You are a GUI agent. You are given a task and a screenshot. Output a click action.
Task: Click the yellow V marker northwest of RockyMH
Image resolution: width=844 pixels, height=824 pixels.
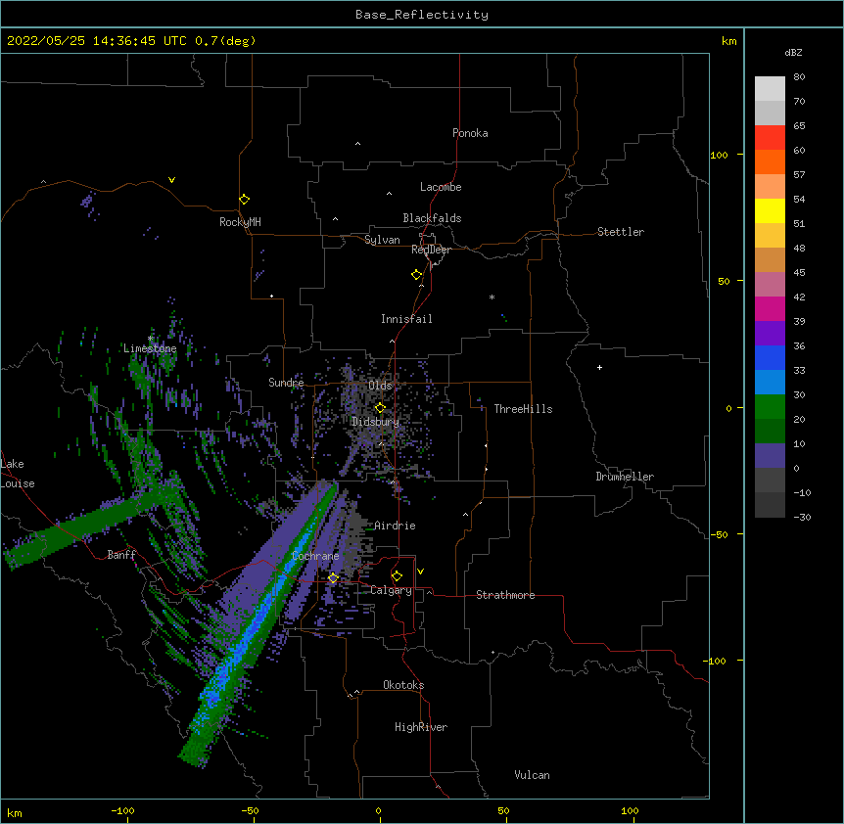point(171,180)
